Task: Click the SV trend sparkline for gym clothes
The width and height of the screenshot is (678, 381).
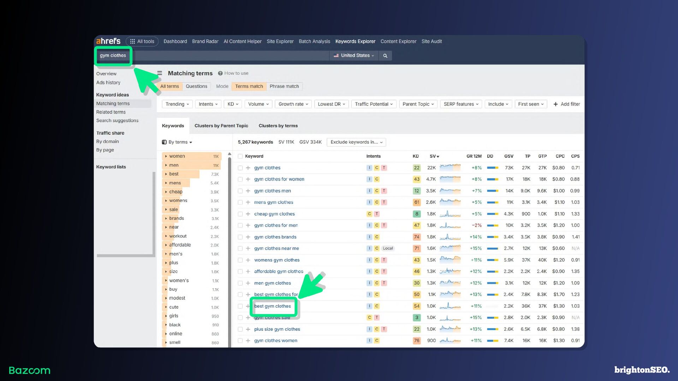Action: pyautogui.click(x=450, y=168)
